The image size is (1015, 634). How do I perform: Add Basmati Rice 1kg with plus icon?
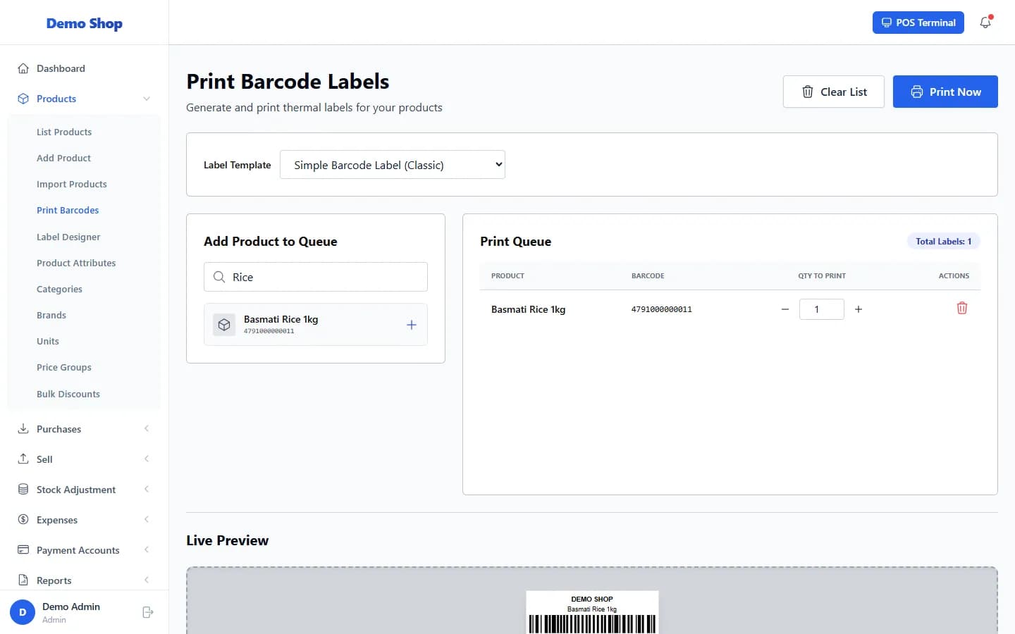coord(412,325)
